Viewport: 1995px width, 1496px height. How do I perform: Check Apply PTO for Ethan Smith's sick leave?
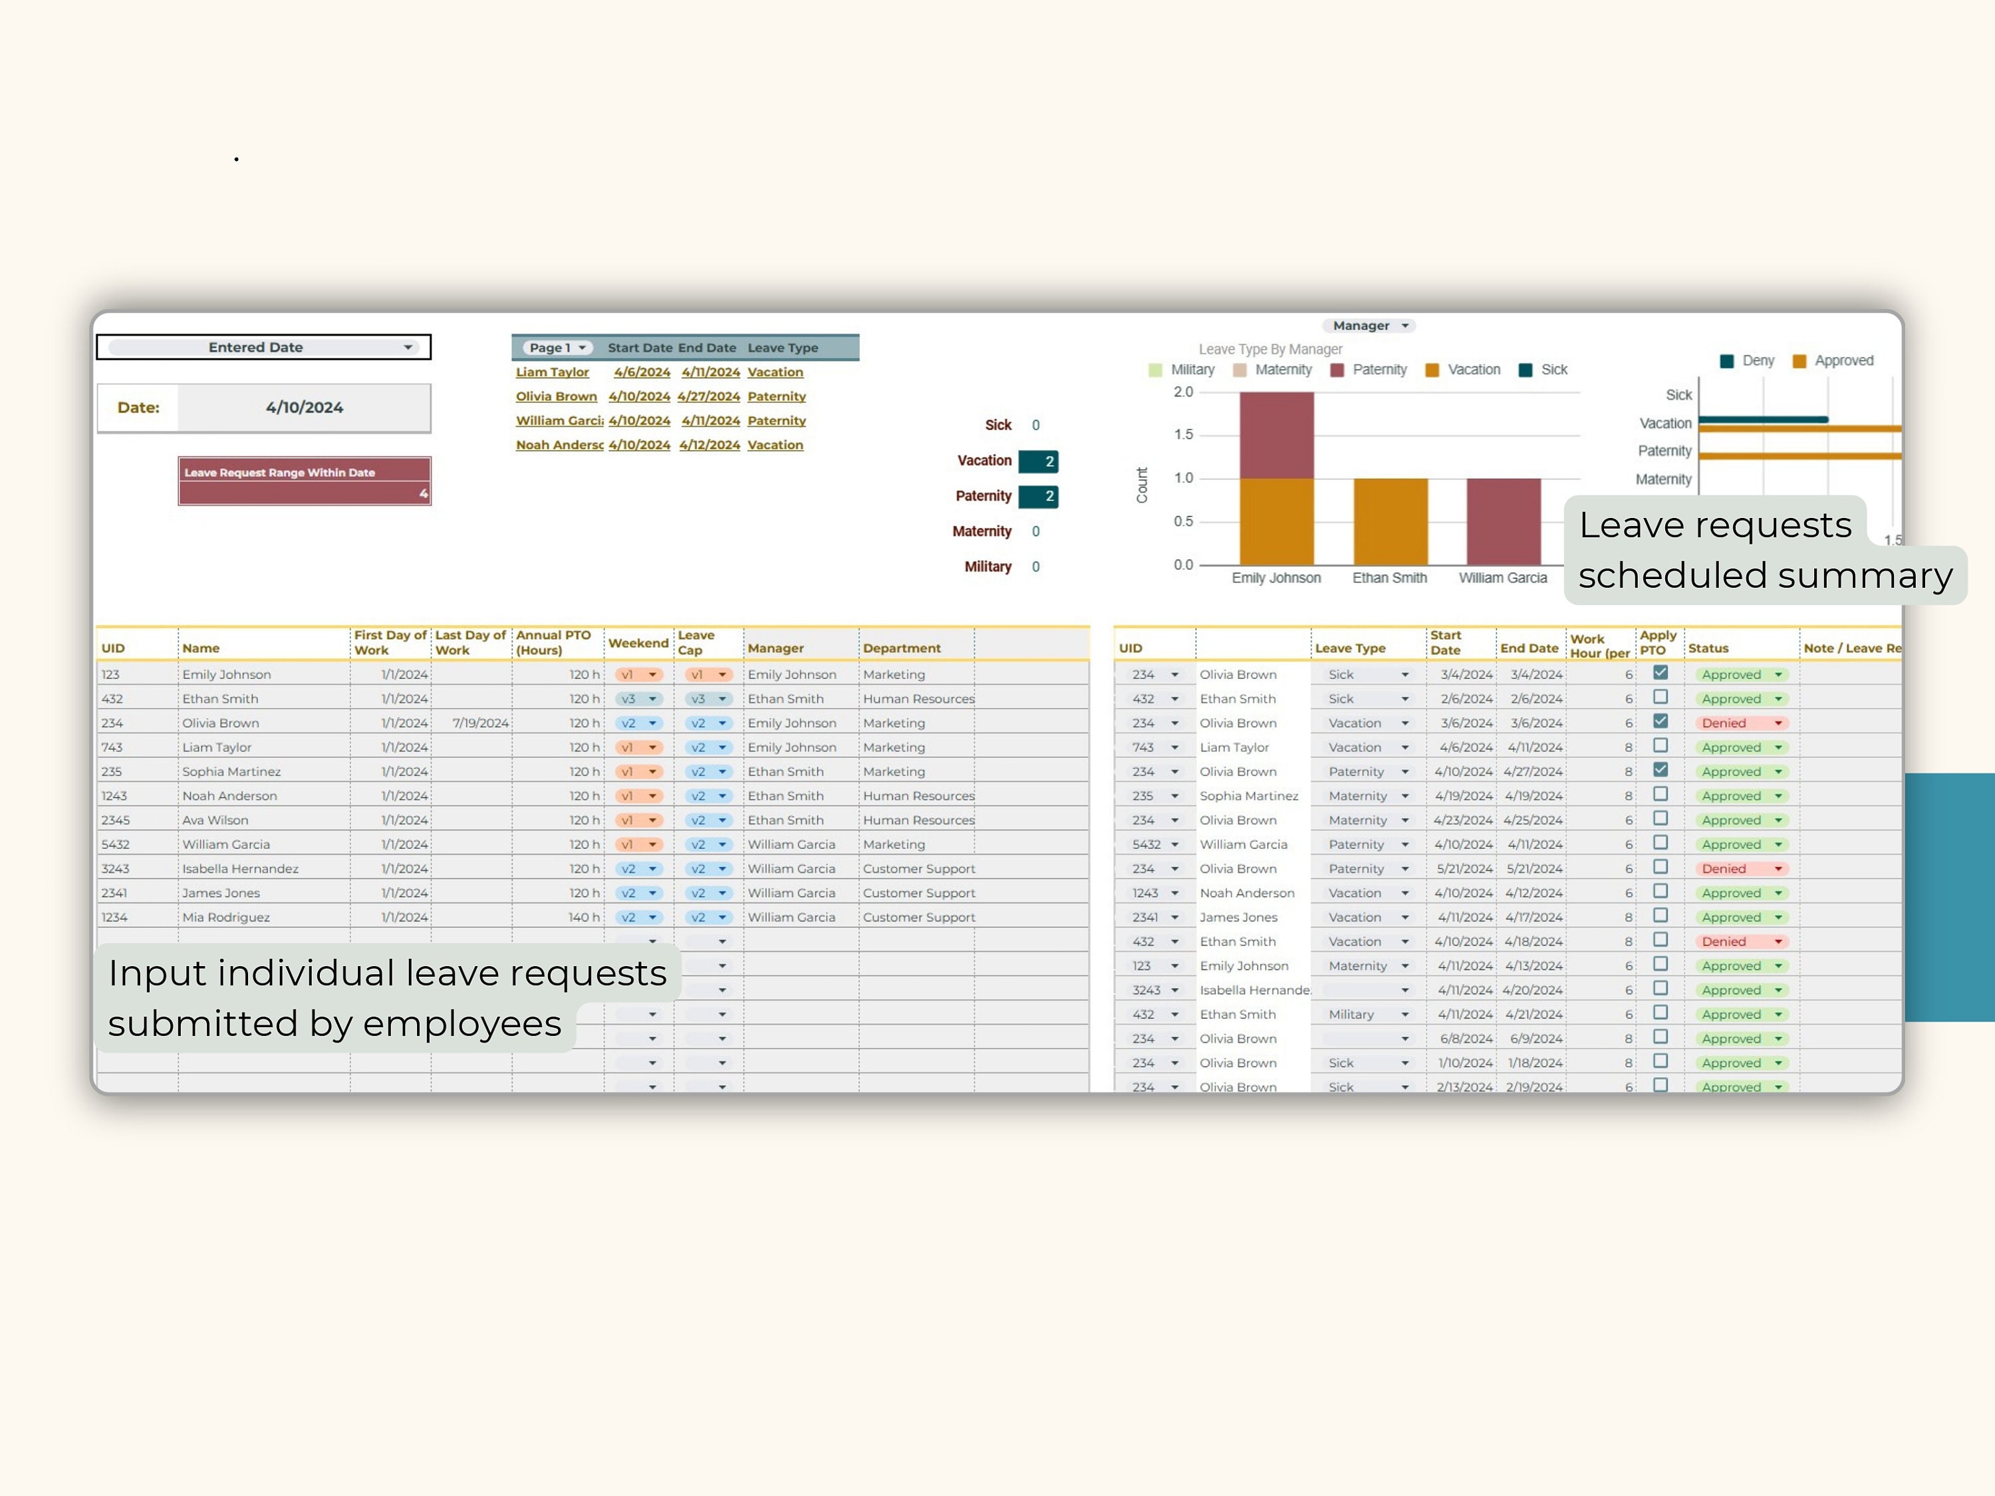coord(1661,697)
